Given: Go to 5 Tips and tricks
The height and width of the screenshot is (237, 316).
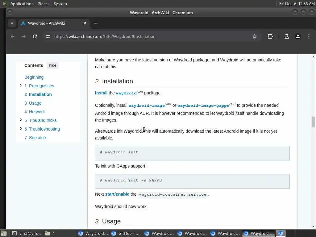Looking at the screenshot, I should [x=40, y=121].
